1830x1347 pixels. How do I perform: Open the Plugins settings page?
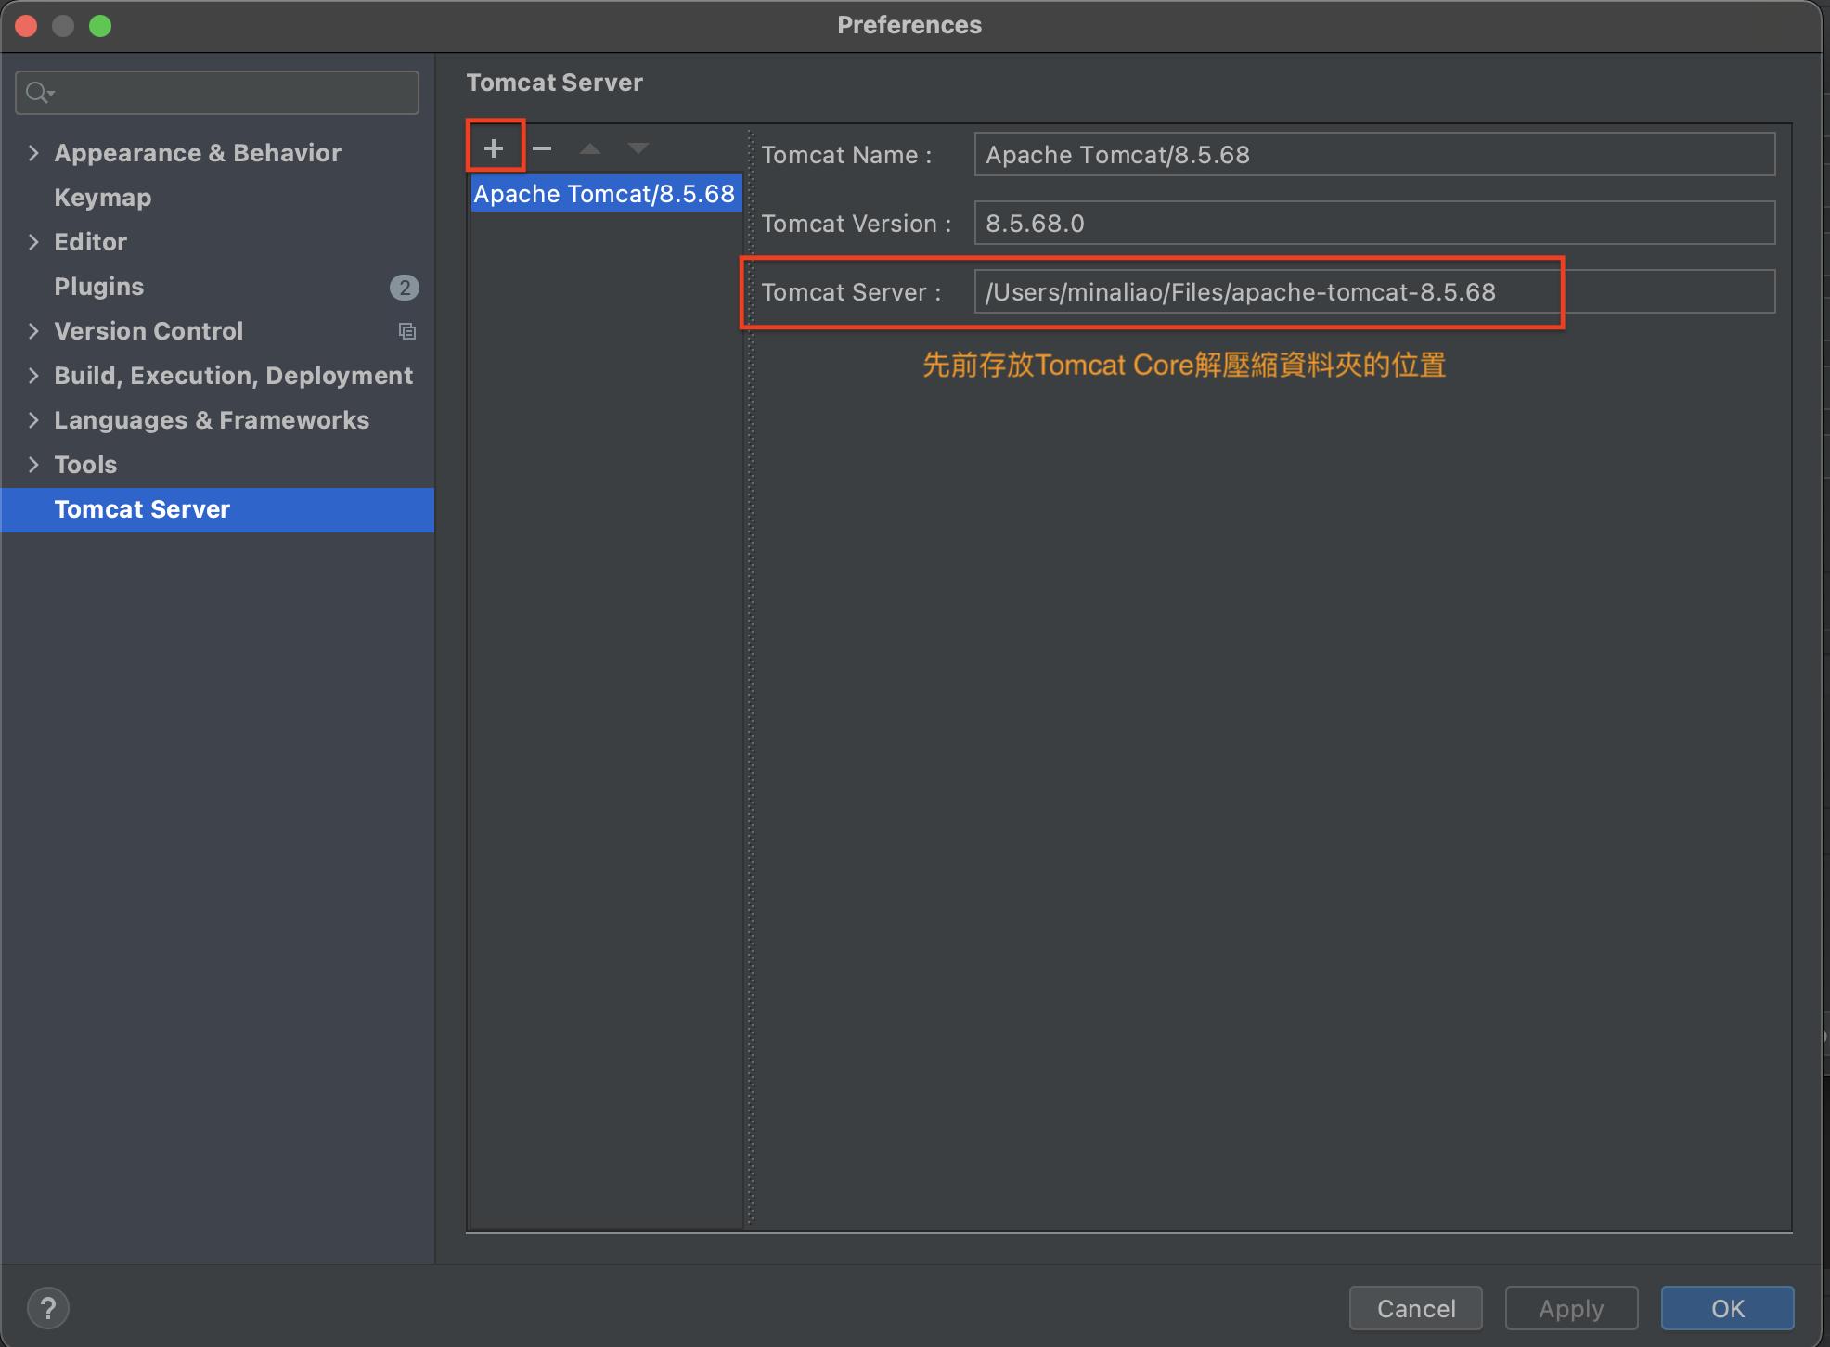point(98,287)
